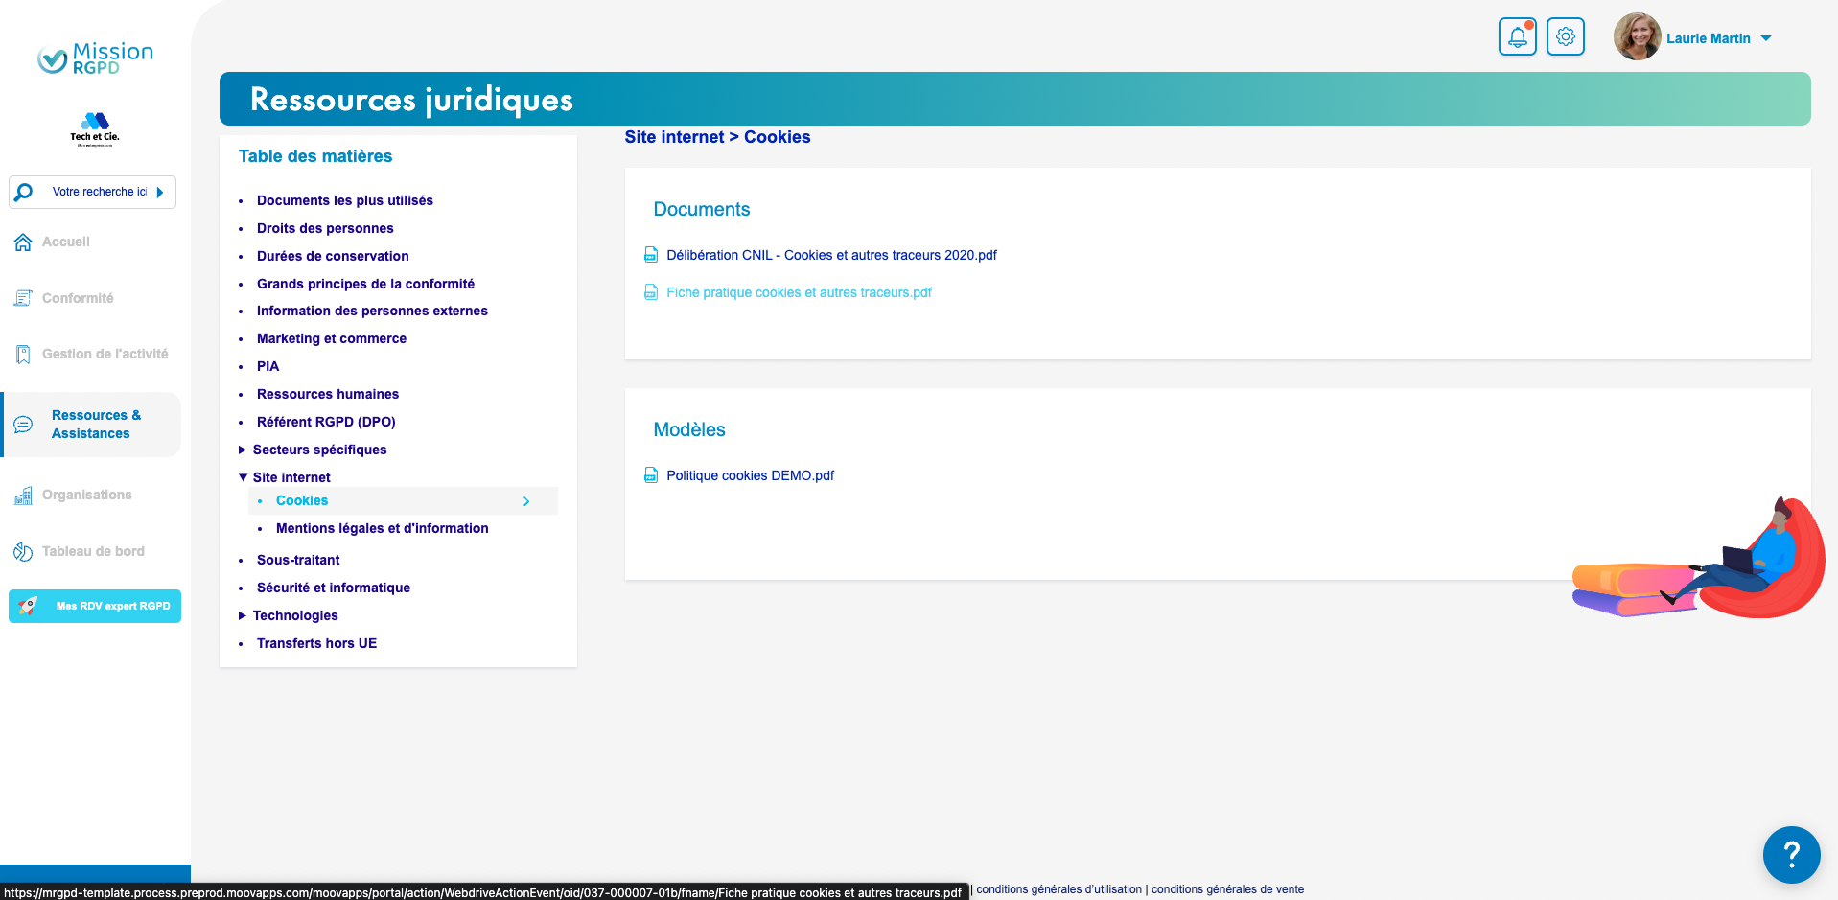1838x900 pixels.
Task: Open the Laurie Martin user dropdown arrow
Action: coord(1766,38)
